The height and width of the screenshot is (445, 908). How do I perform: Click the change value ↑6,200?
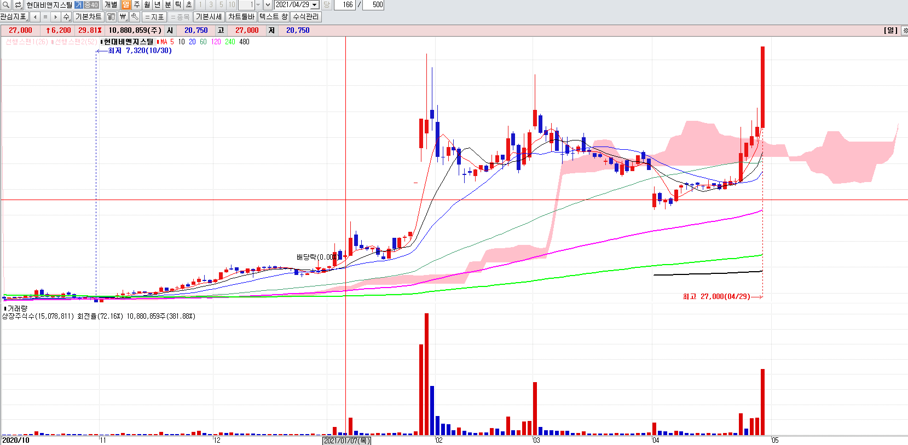[58, 31]
